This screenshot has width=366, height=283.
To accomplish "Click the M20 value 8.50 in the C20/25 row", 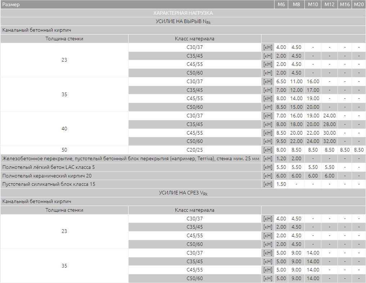I will click(x=359, y=150).
